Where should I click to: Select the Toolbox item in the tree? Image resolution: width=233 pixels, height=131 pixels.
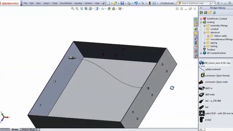[211, 49]
